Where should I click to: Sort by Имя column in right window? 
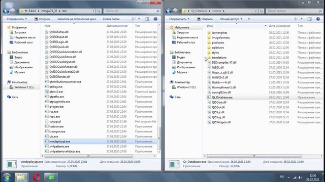click(210, 26)
